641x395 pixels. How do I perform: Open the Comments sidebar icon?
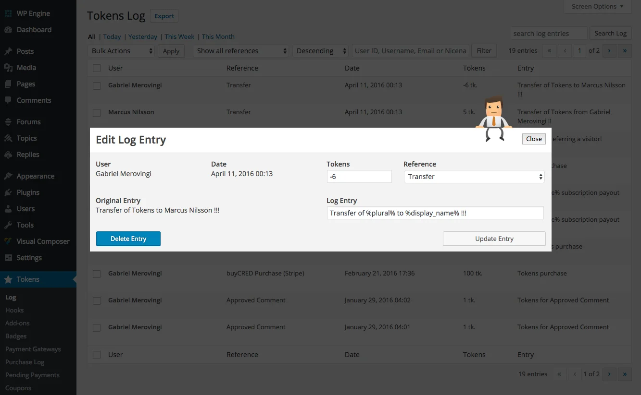pos(9,100)
